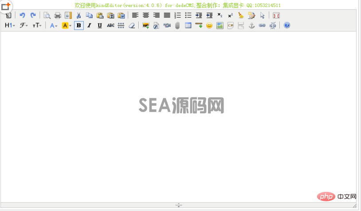The height and width of the screenshot is (211, 361).
Task: Center align text
Action: [x=146, y=15]
